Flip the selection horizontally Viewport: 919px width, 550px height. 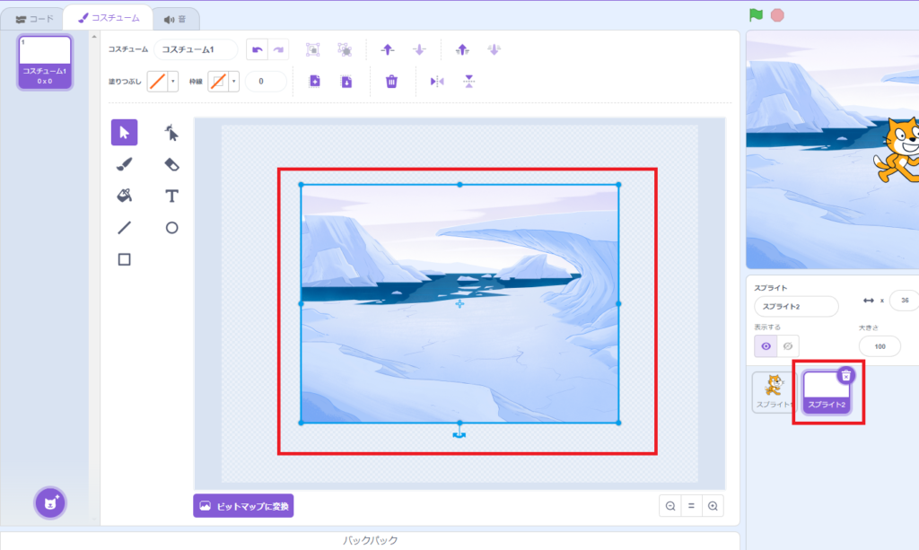(437, 82)
